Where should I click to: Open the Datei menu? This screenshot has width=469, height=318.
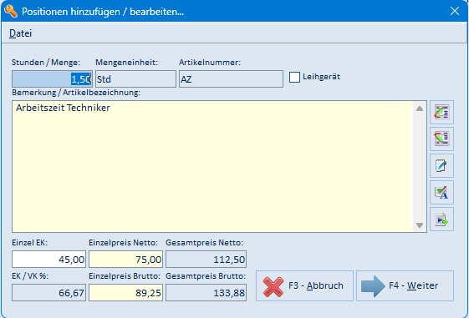click(x=20, y=33)
